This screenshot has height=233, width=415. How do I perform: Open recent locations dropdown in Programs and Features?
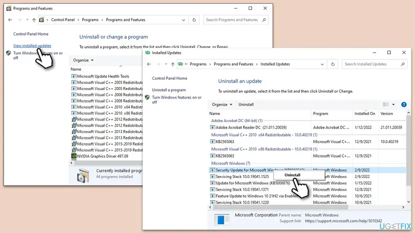27,20
